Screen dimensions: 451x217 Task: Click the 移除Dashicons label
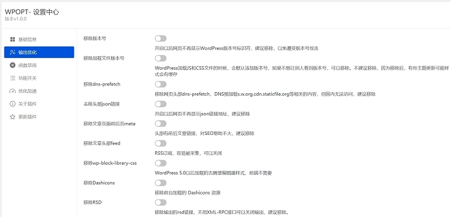[99, 183]
